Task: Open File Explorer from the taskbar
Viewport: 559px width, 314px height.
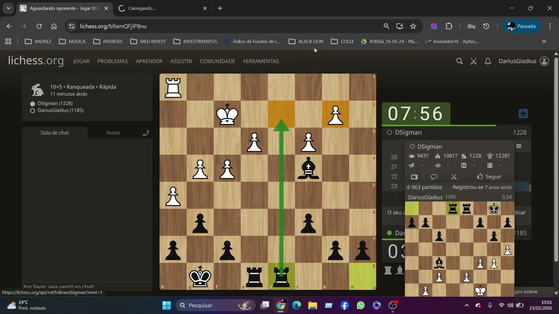Action: point(312,305)
